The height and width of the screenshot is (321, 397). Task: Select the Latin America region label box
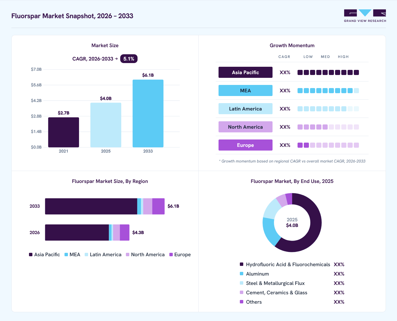(246, 109)
